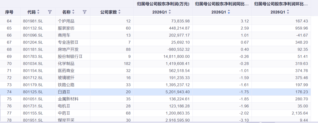This screenshot has height=123, width=318.
Task: Click net profit value 73,835.98
Action: [180, 21]
